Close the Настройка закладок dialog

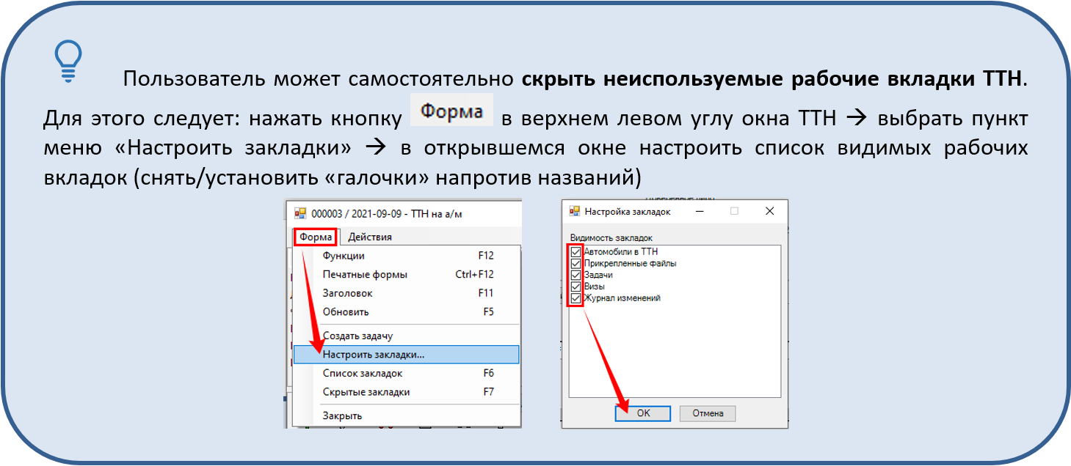(x=769, y=211)
